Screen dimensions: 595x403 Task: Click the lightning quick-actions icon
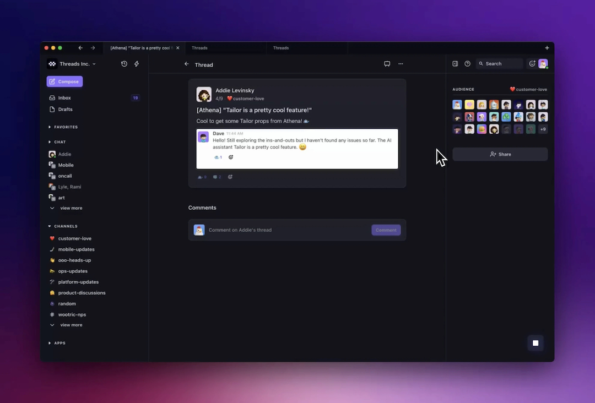[x=136, y=63]
